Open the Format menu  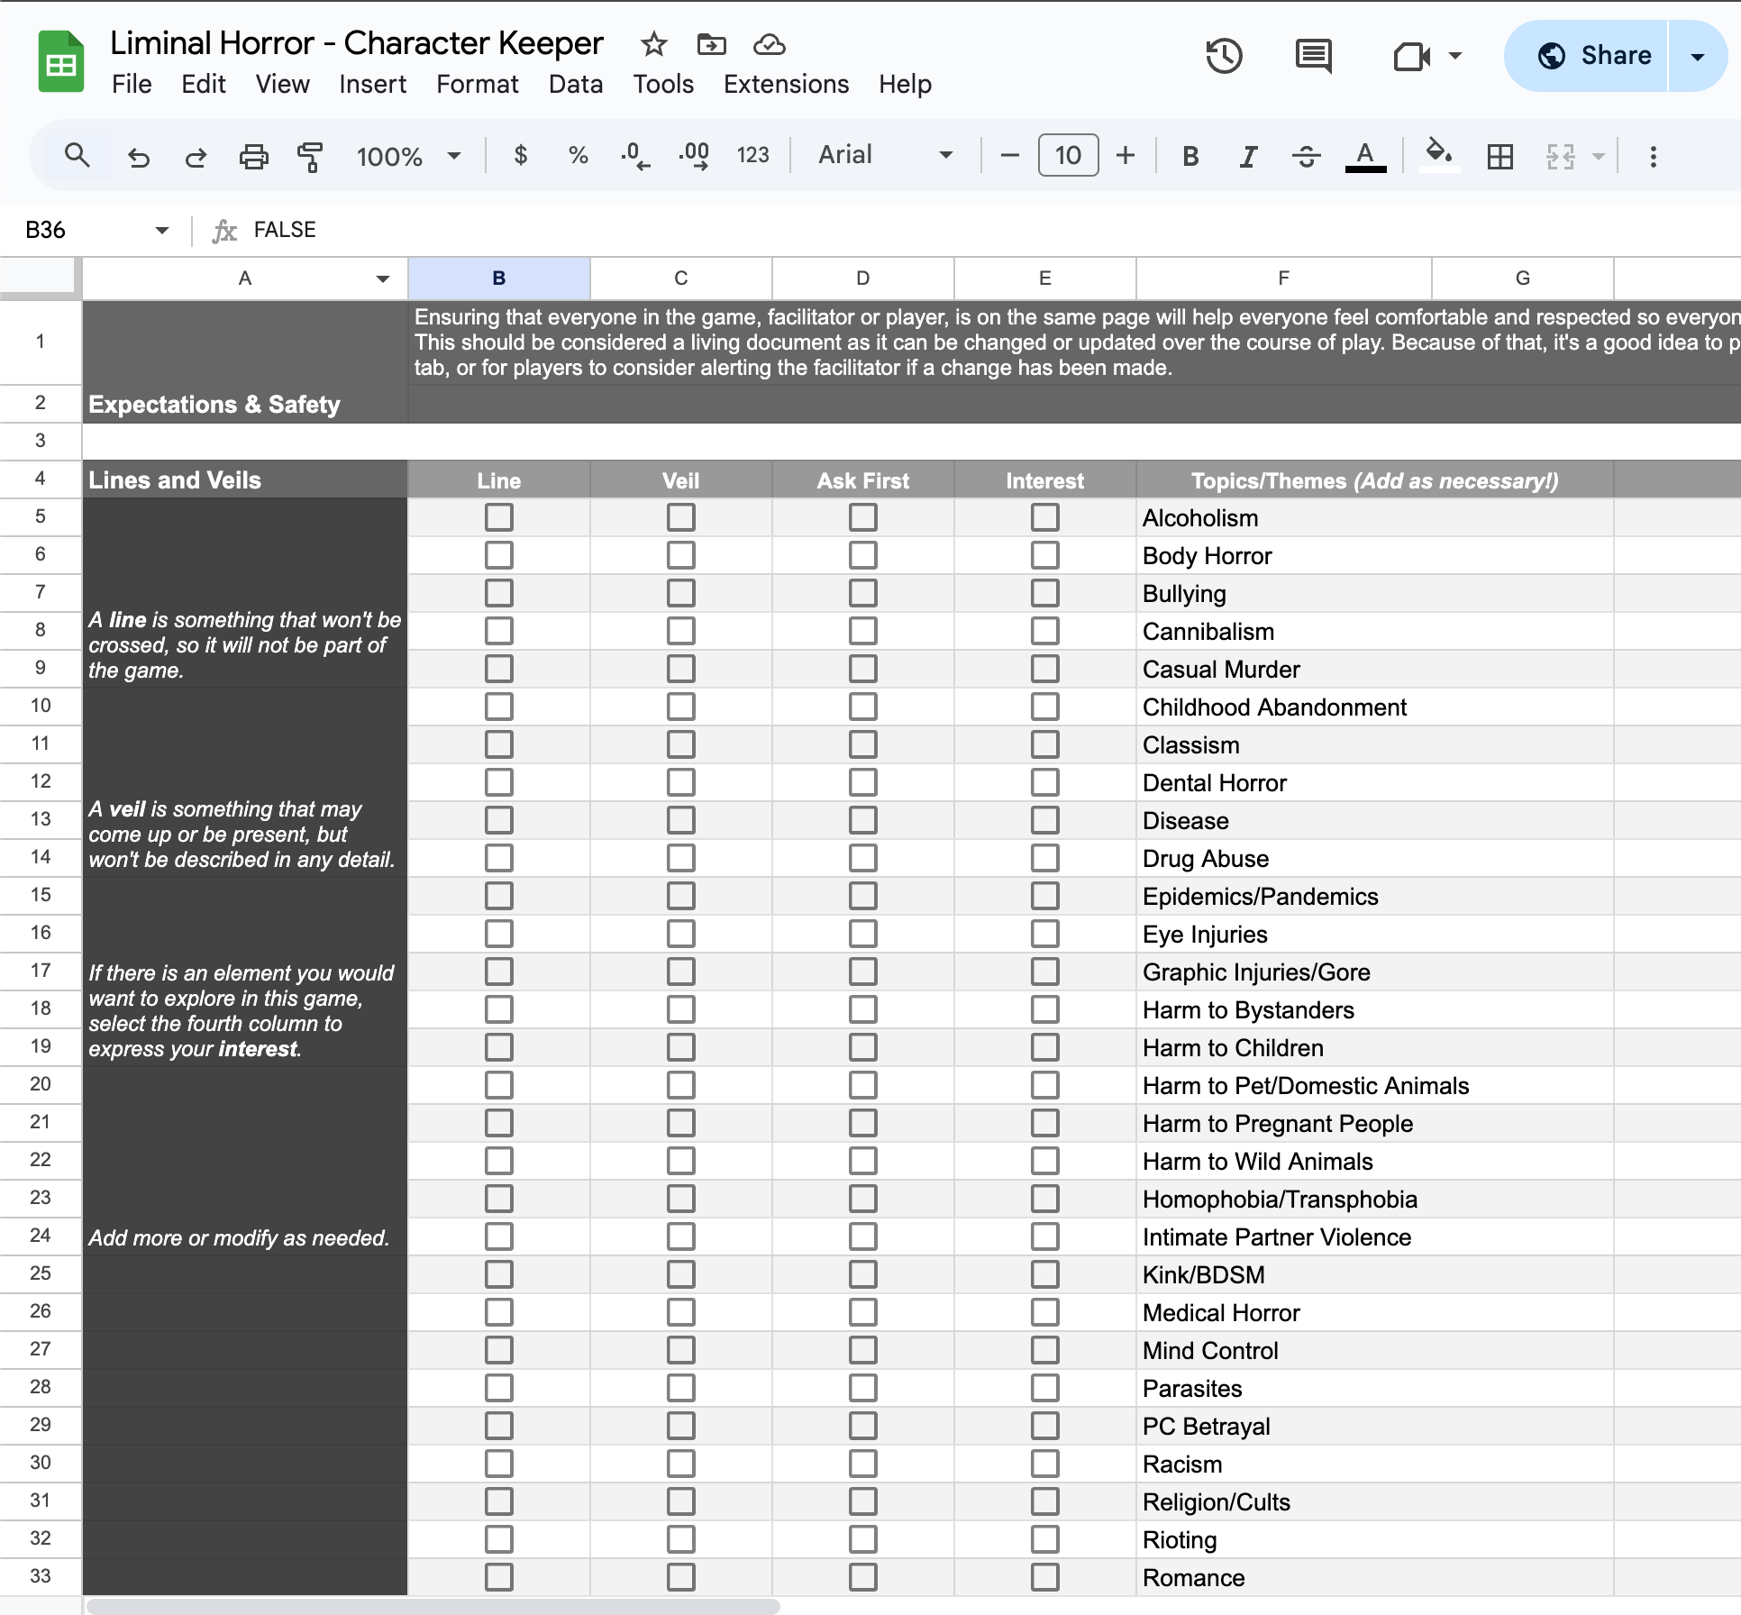[478, 84]
